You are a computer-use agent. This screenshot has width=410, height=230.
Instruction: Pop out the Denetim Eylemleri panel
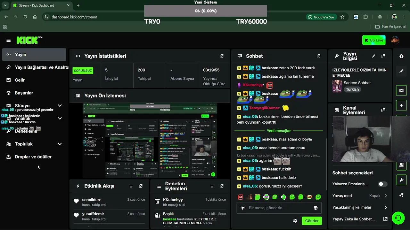(221, 186)
